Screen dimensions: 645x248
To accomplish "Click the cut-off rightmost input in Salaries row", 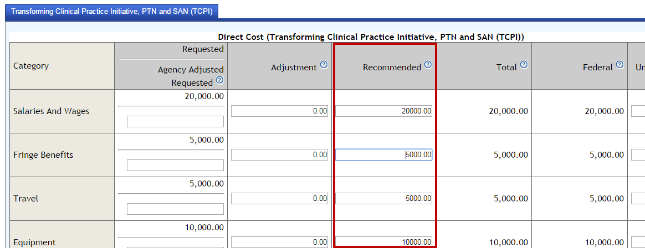I will pos(638,111).
